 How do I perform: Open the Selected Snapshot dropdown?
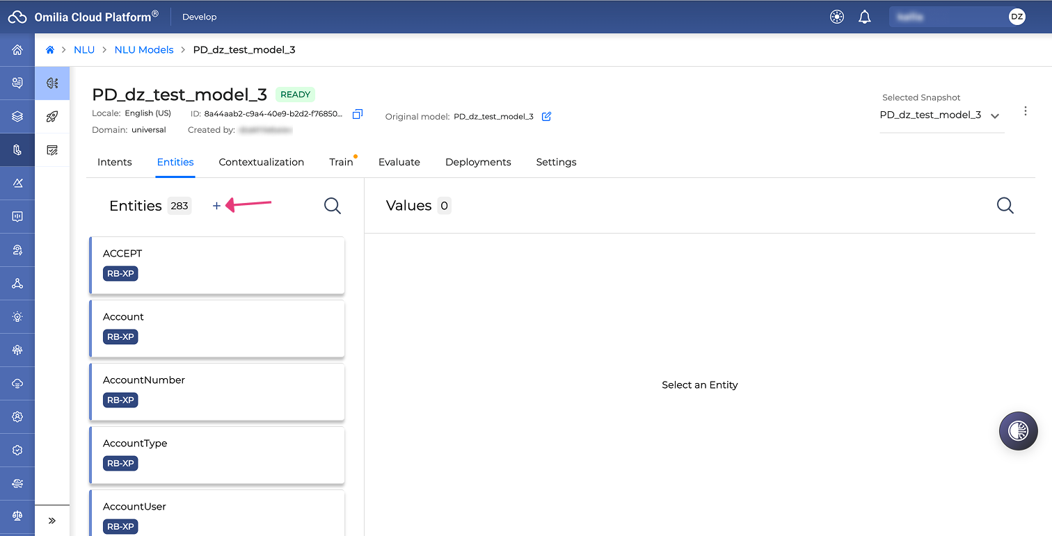click(941, 115)
